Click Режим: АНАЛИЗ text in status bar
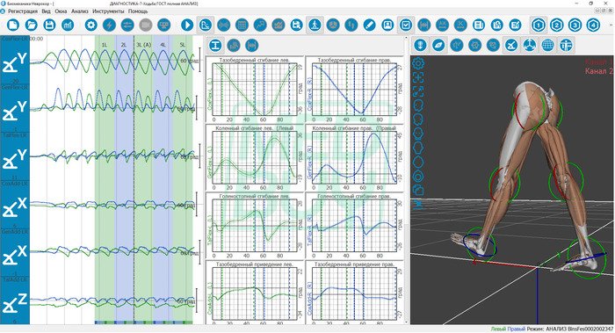The height and width of the screenshot is (333, 615). tap(546, 329)
